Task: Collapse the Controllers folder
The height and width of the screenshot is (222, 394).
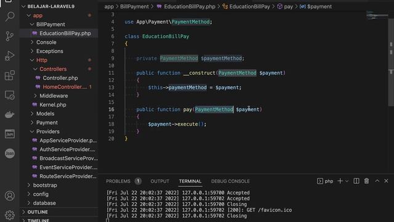Action: point(53,69)
